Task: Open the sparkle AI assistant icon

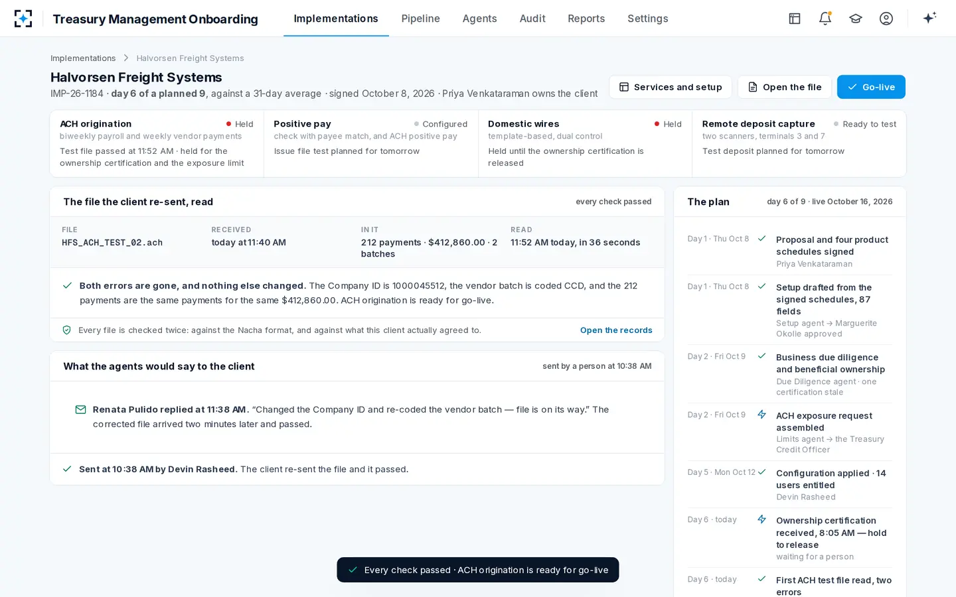Action: click(x=929, y=18)
